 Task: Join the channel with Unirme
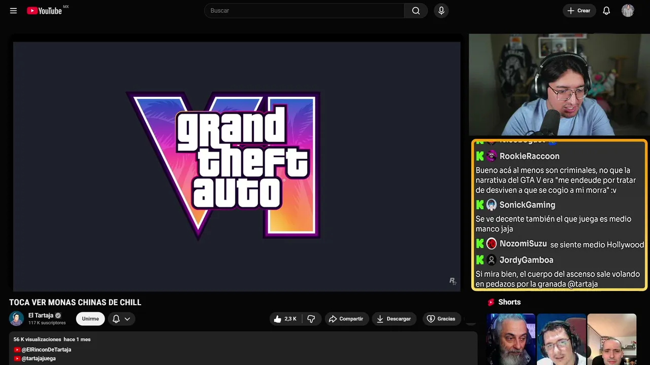[90, 319]
